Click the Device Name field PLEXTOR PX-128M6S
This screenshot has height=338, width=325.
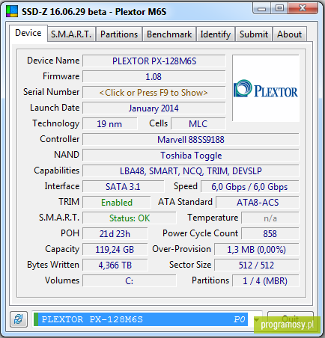point(154,61)
